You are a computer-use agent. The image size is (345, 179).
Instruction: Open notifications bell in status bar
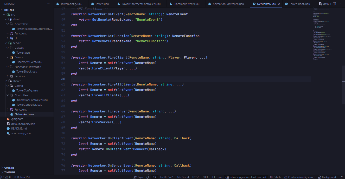pos(341,177)
